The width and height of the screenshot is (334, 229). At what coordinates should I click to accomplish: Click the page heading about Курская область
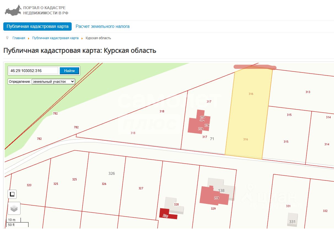tap(80, 50)
